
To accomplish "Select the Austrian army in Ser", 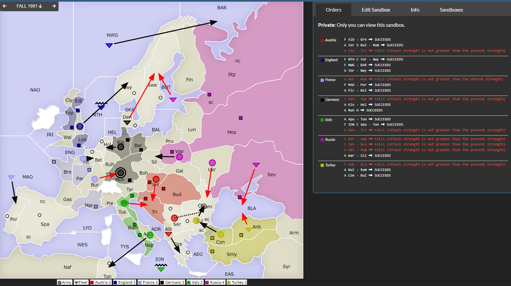I will (174, 218).
